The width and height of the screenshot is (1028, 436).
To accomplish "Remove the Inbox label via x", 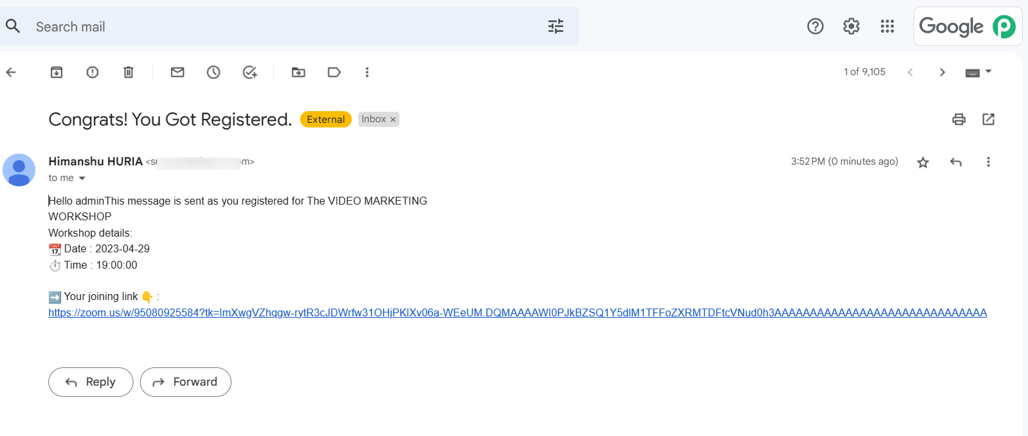I will 393,120.
